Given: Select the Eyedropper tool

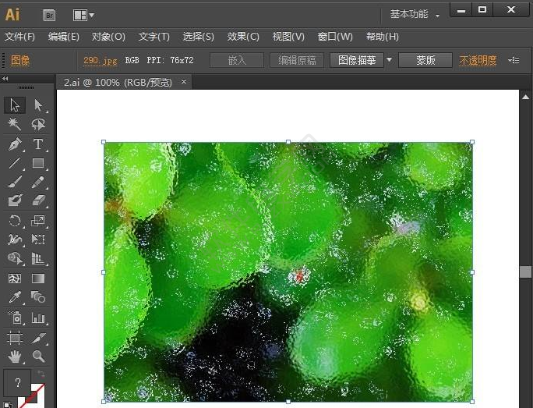Looking at the screenshot, I should pyautogui.click(x=15, y=297).
